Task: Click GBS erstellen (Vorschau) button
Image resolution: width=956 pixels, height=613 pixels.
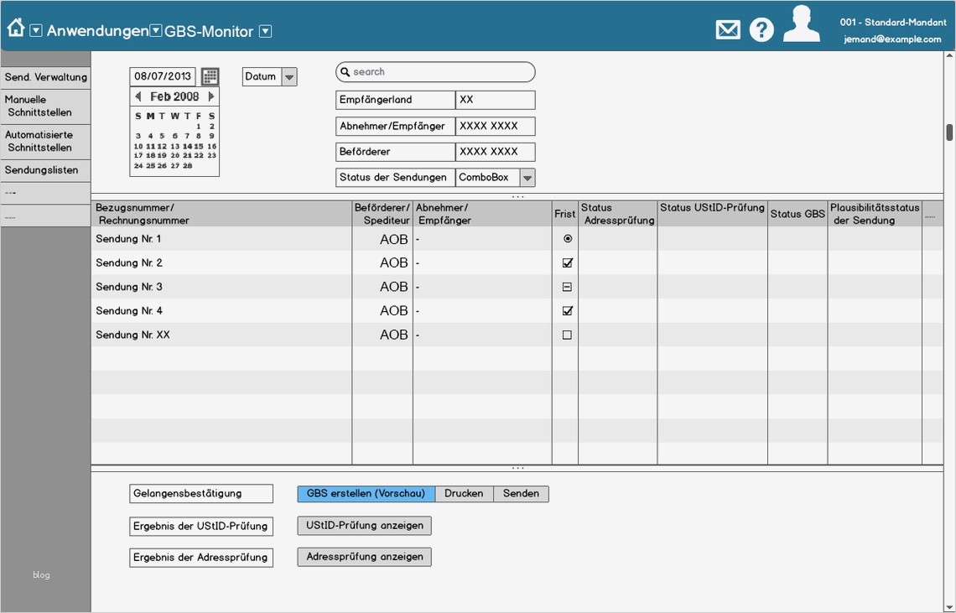Action: [x=366, y=493]
